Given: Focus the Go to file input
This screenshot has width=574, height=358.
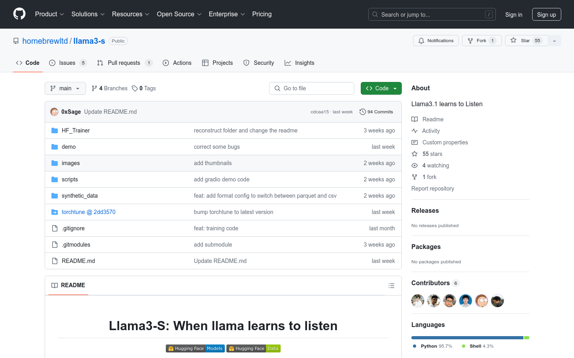Looking at the screenshot, I should point(312,88).
